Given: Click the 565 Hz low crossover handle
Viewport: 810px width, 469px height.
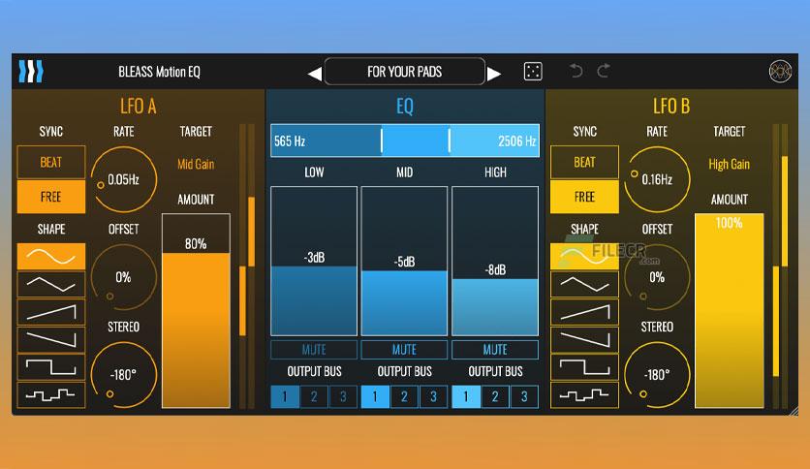Looking at the screenshot, I should pyautogui.click(x=382, y=141).
